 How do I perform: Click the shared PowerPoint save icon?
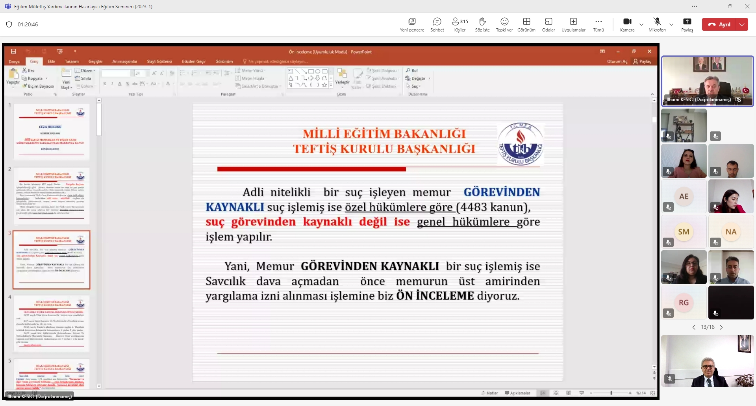click(x=13, y=52)
